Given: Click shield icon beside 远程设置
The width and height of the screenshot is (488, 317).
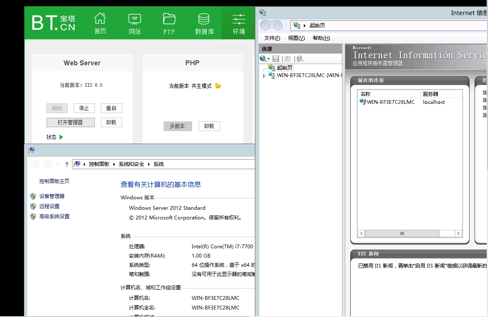Looking at the screenshot, I should pyautogui.click(x=33, y=206).
